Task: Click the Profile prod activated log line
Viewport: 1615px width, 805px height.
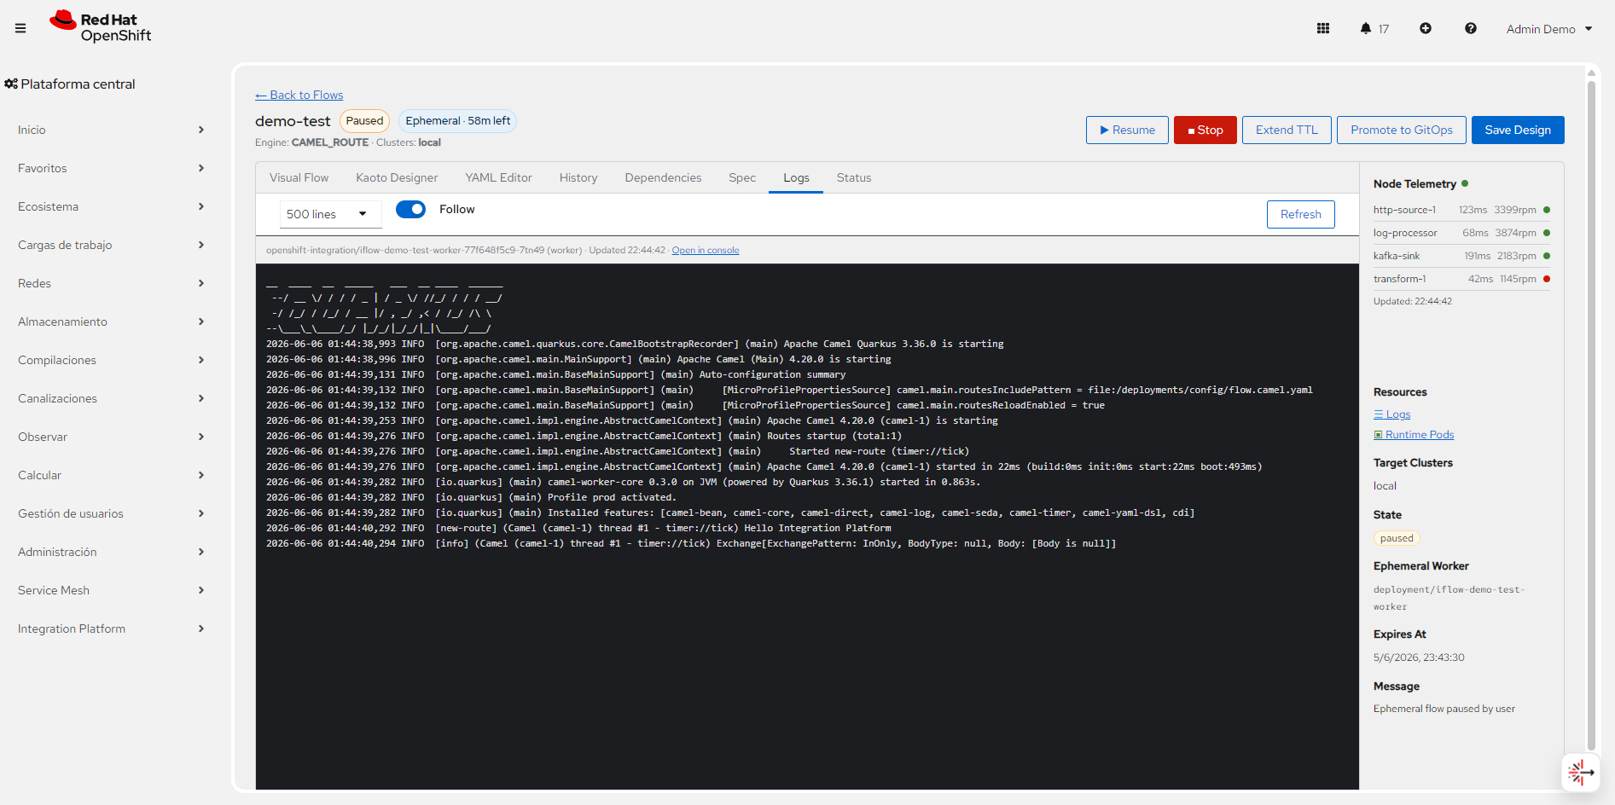Action: 471,497
